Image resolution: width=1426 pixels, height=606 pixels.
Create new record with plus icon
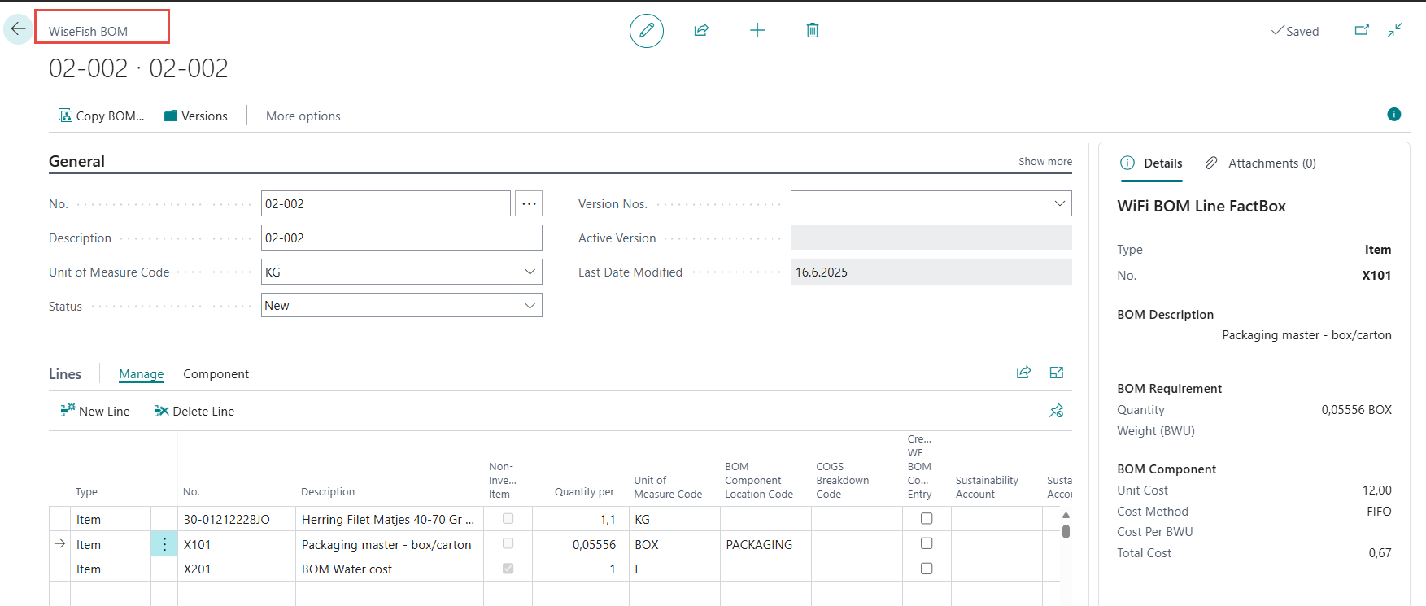click(x=757, y=31)
